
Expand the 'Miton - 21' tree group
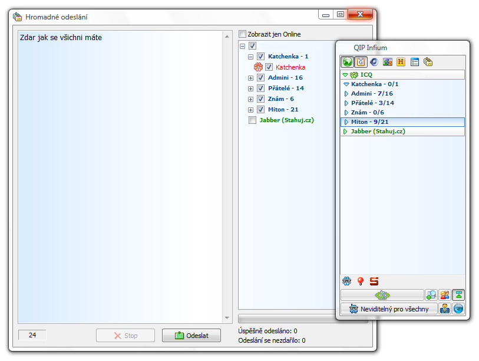point(251,110)
